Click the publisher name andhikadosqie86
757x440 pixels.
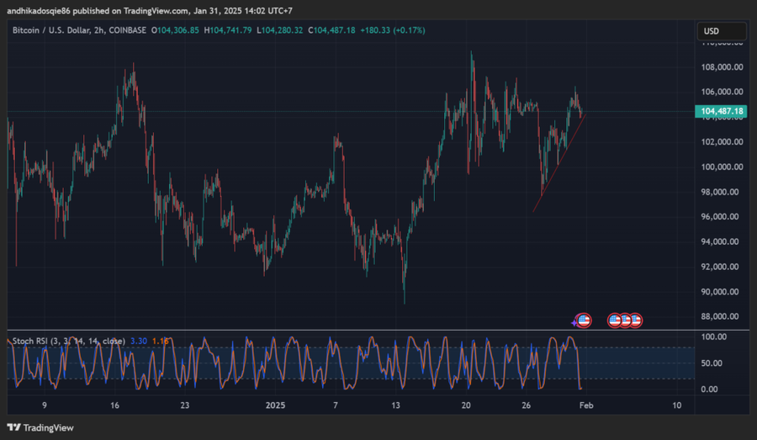(39, 11)
